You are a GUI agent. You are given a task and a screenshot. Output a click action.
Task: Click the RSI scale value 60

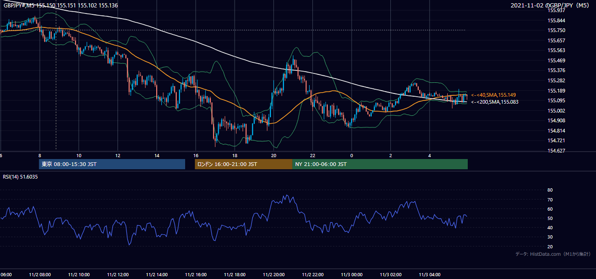[x=550, y=209]
